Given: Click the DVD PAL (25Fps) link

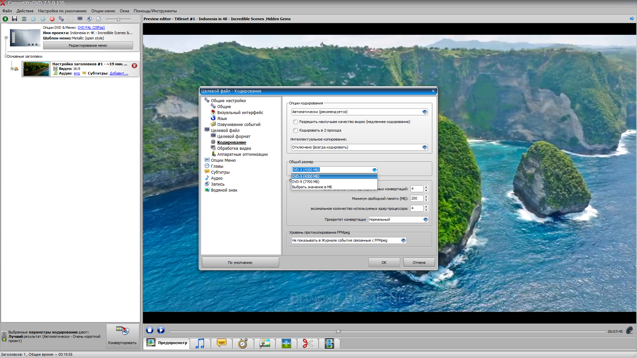Looking at the screenshot, I should [x=91, y=28].
